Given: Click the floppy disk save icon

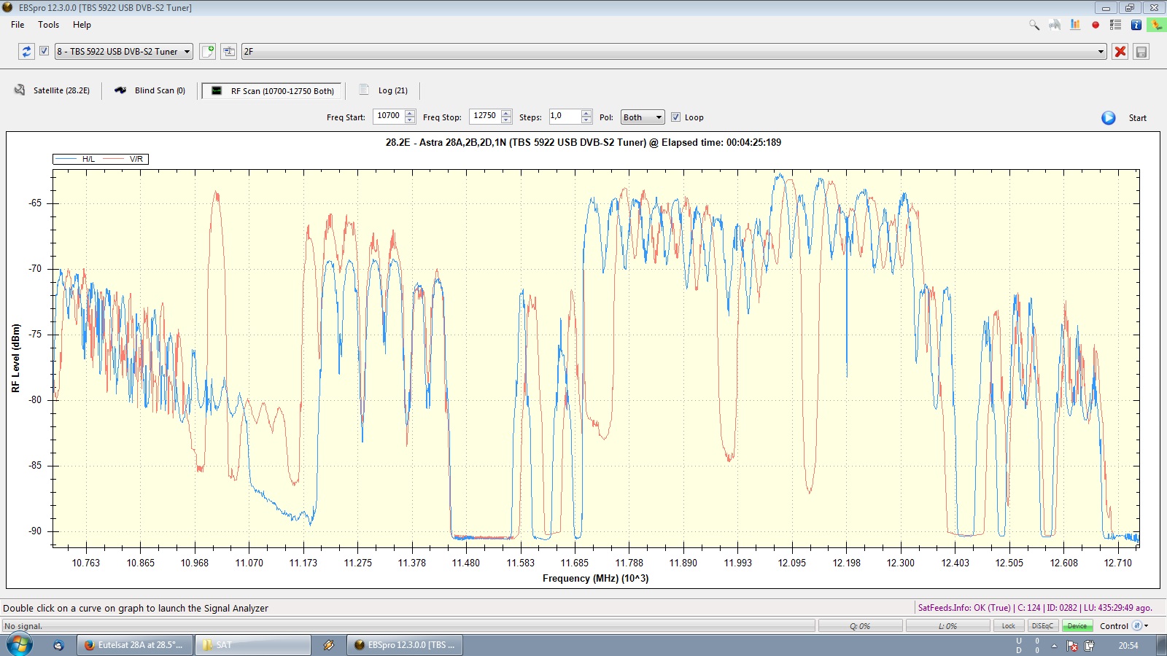Looking at the screenshot, I should [x=1141, y=51].
